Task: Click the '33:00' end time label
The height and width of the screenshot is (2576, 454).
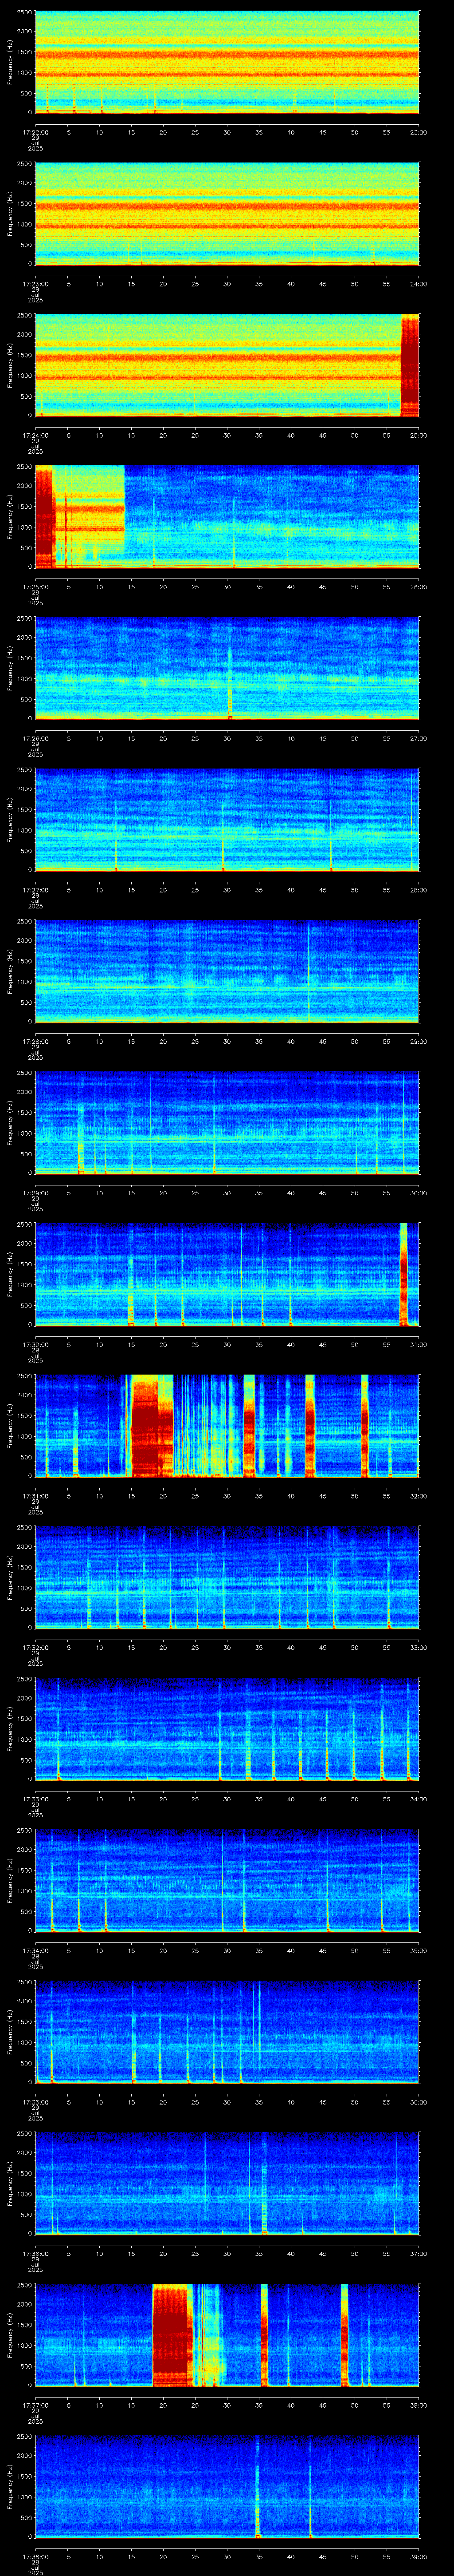Action: [418, 1647]
